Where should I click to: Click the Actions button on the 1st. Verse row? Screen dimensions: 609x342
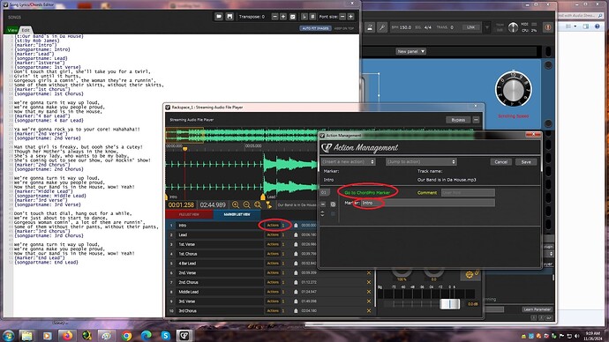tap(273, 244)
